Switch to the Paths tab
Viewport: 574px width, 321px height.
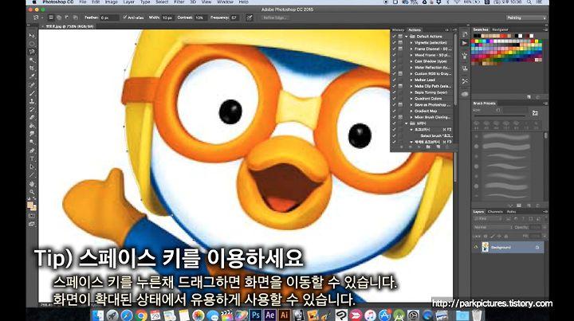click(511, 212)
